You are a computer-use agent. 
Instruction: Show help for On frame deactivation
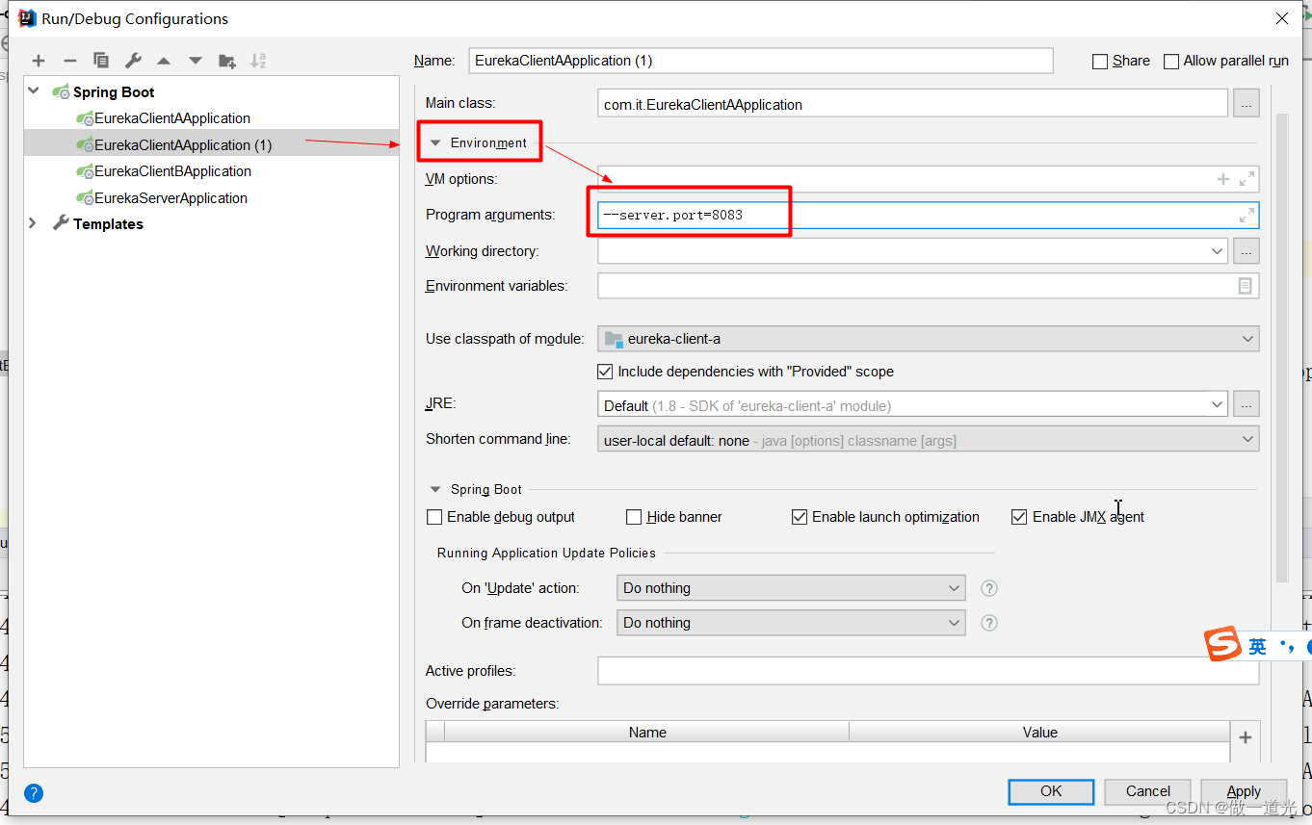click(988, 623)
